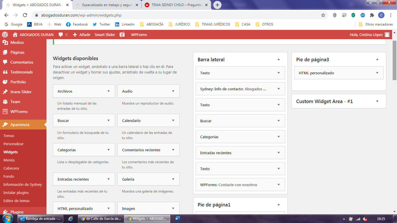Viewport: 397px width, 223px height.
Task: Open the Facebook bookmark
Action: click(77, 24)
